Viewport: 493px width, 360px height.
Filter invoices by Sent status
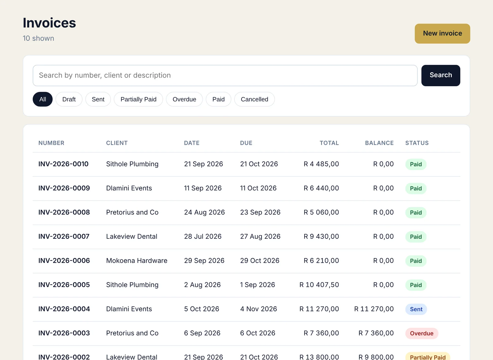[98, 99]
